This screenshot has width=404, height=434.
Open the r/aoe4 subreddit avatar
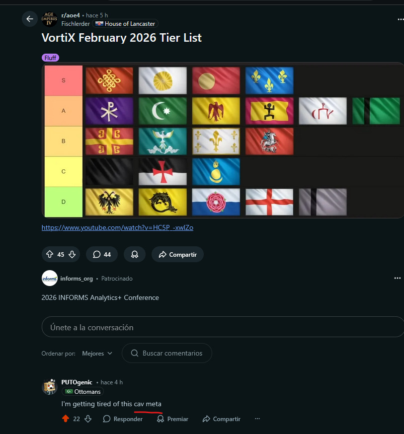[49, 19]
